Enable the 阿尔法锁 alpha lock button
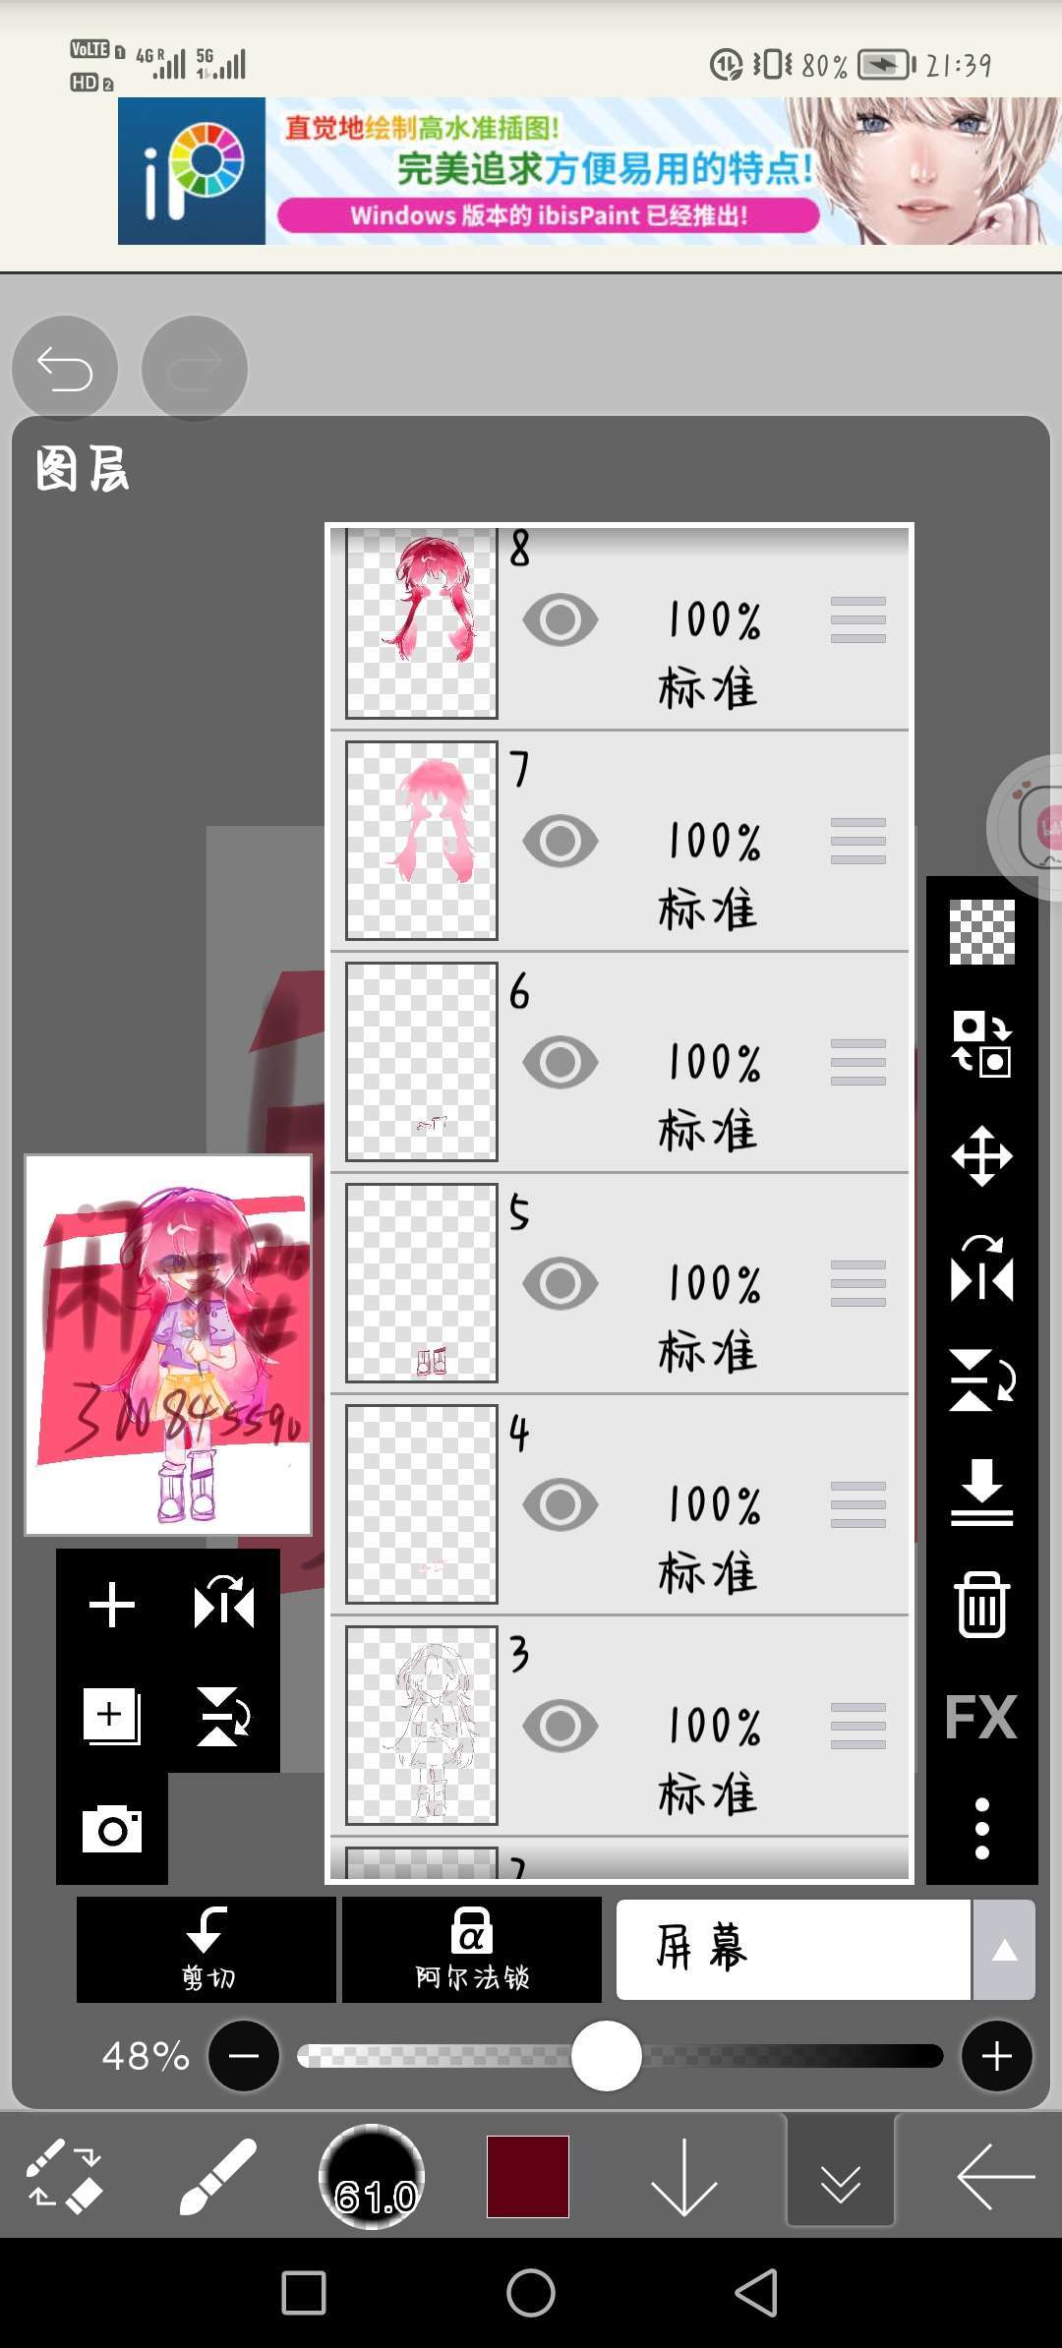 472,1950
